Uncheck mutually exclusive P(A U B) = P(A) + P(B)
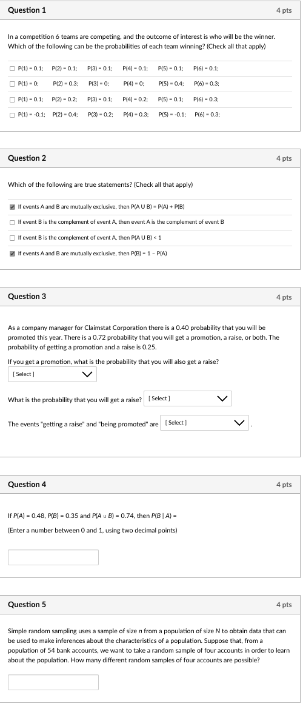Screen dimensions: 303x706 [x=12, y=207]
